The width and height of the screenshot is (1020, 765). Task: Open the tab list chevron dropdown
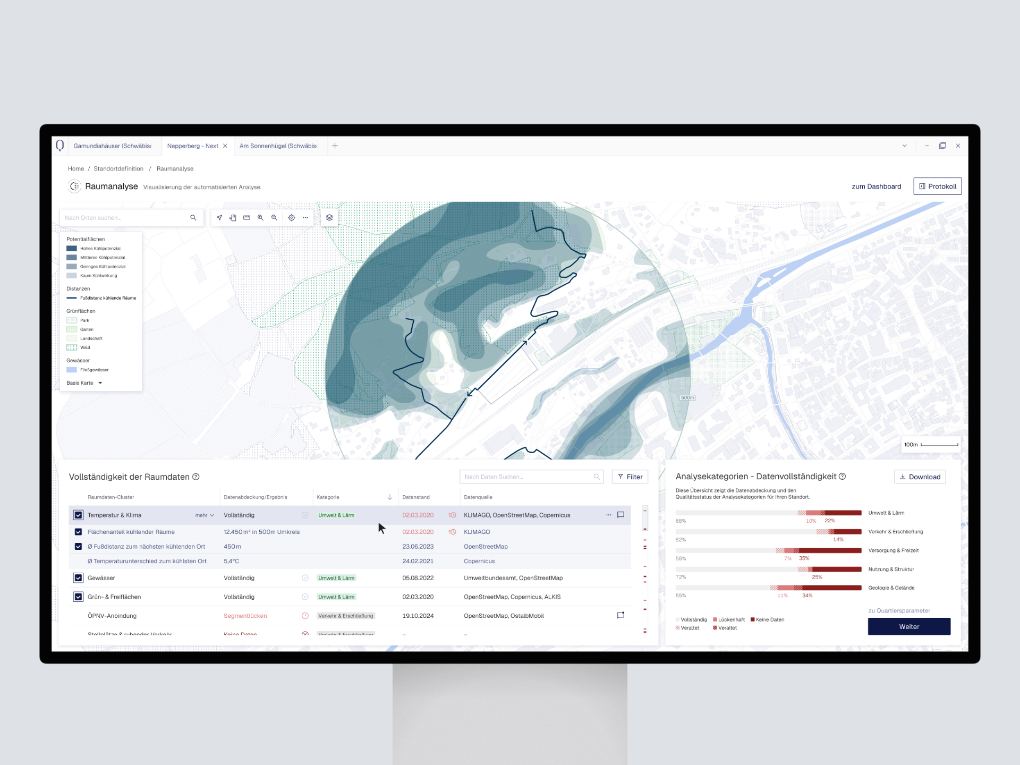(x=905, y=146)
